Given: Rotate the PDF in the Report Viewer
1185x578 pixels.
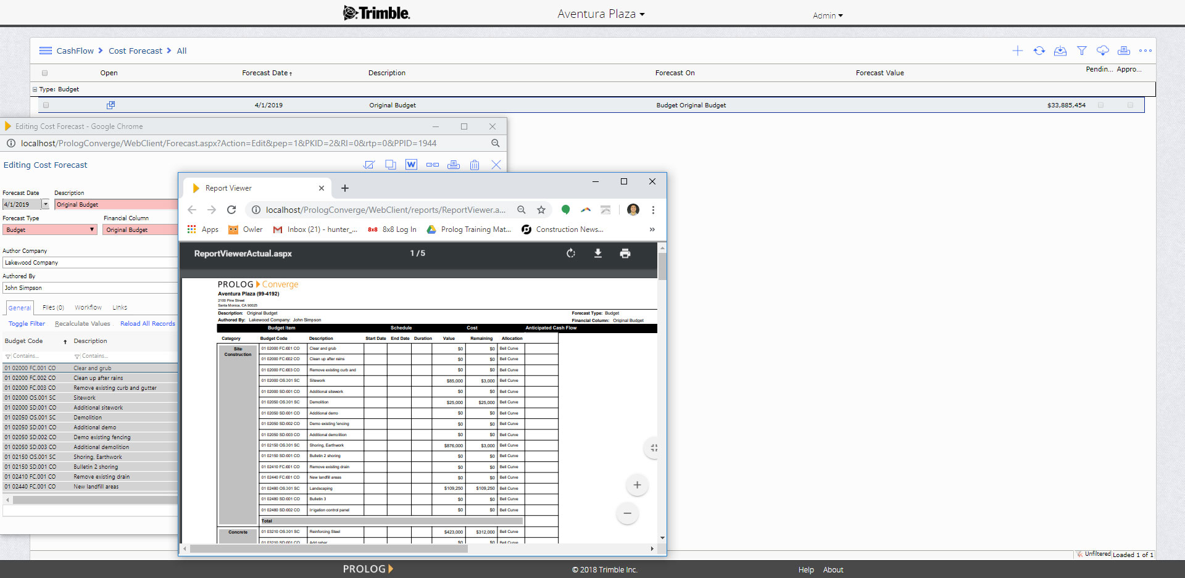Looking at the screenshot, I should 571,254.
